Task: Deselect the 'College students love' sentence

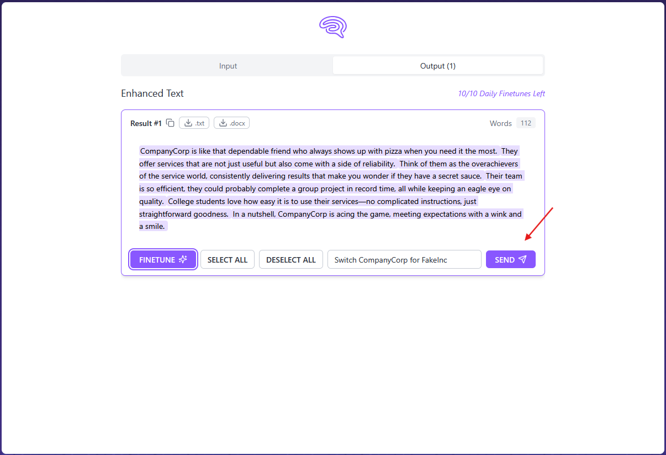Action: click(x=322, y=201)
